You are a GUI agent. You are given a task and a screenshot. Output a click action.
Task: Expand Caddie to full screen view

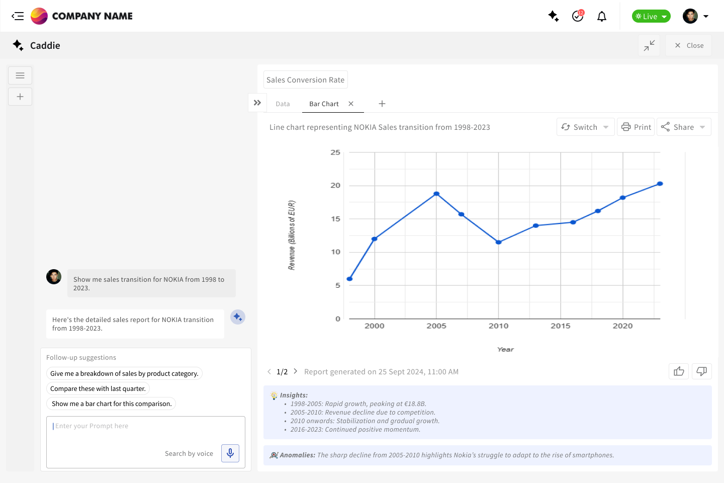click(649, 45)
